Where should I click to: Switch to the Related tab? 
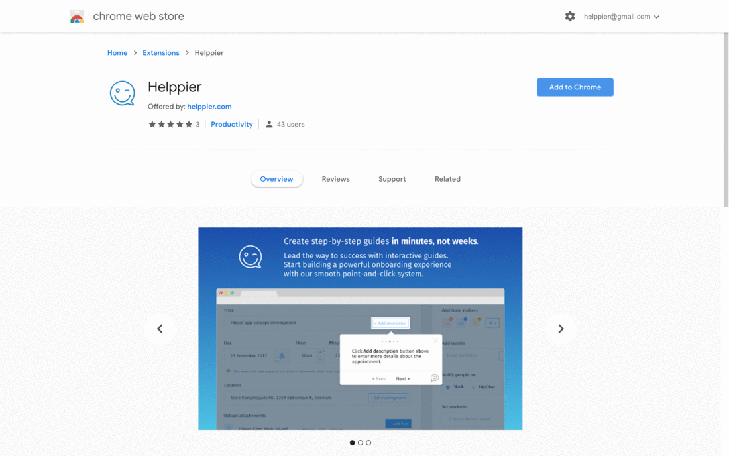click(x=447, y=179)
